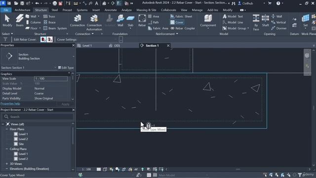Expand 3D Views tree node

[x=7, y=164]
